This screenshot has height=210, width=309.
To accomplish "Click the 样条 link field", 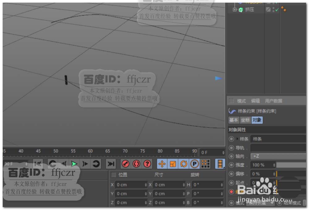I will 278,139.
